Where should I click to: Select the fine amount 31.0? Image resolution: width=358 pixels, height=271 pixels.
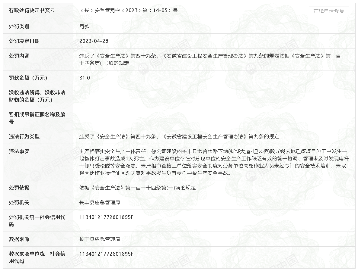click(x=85, y=78)
